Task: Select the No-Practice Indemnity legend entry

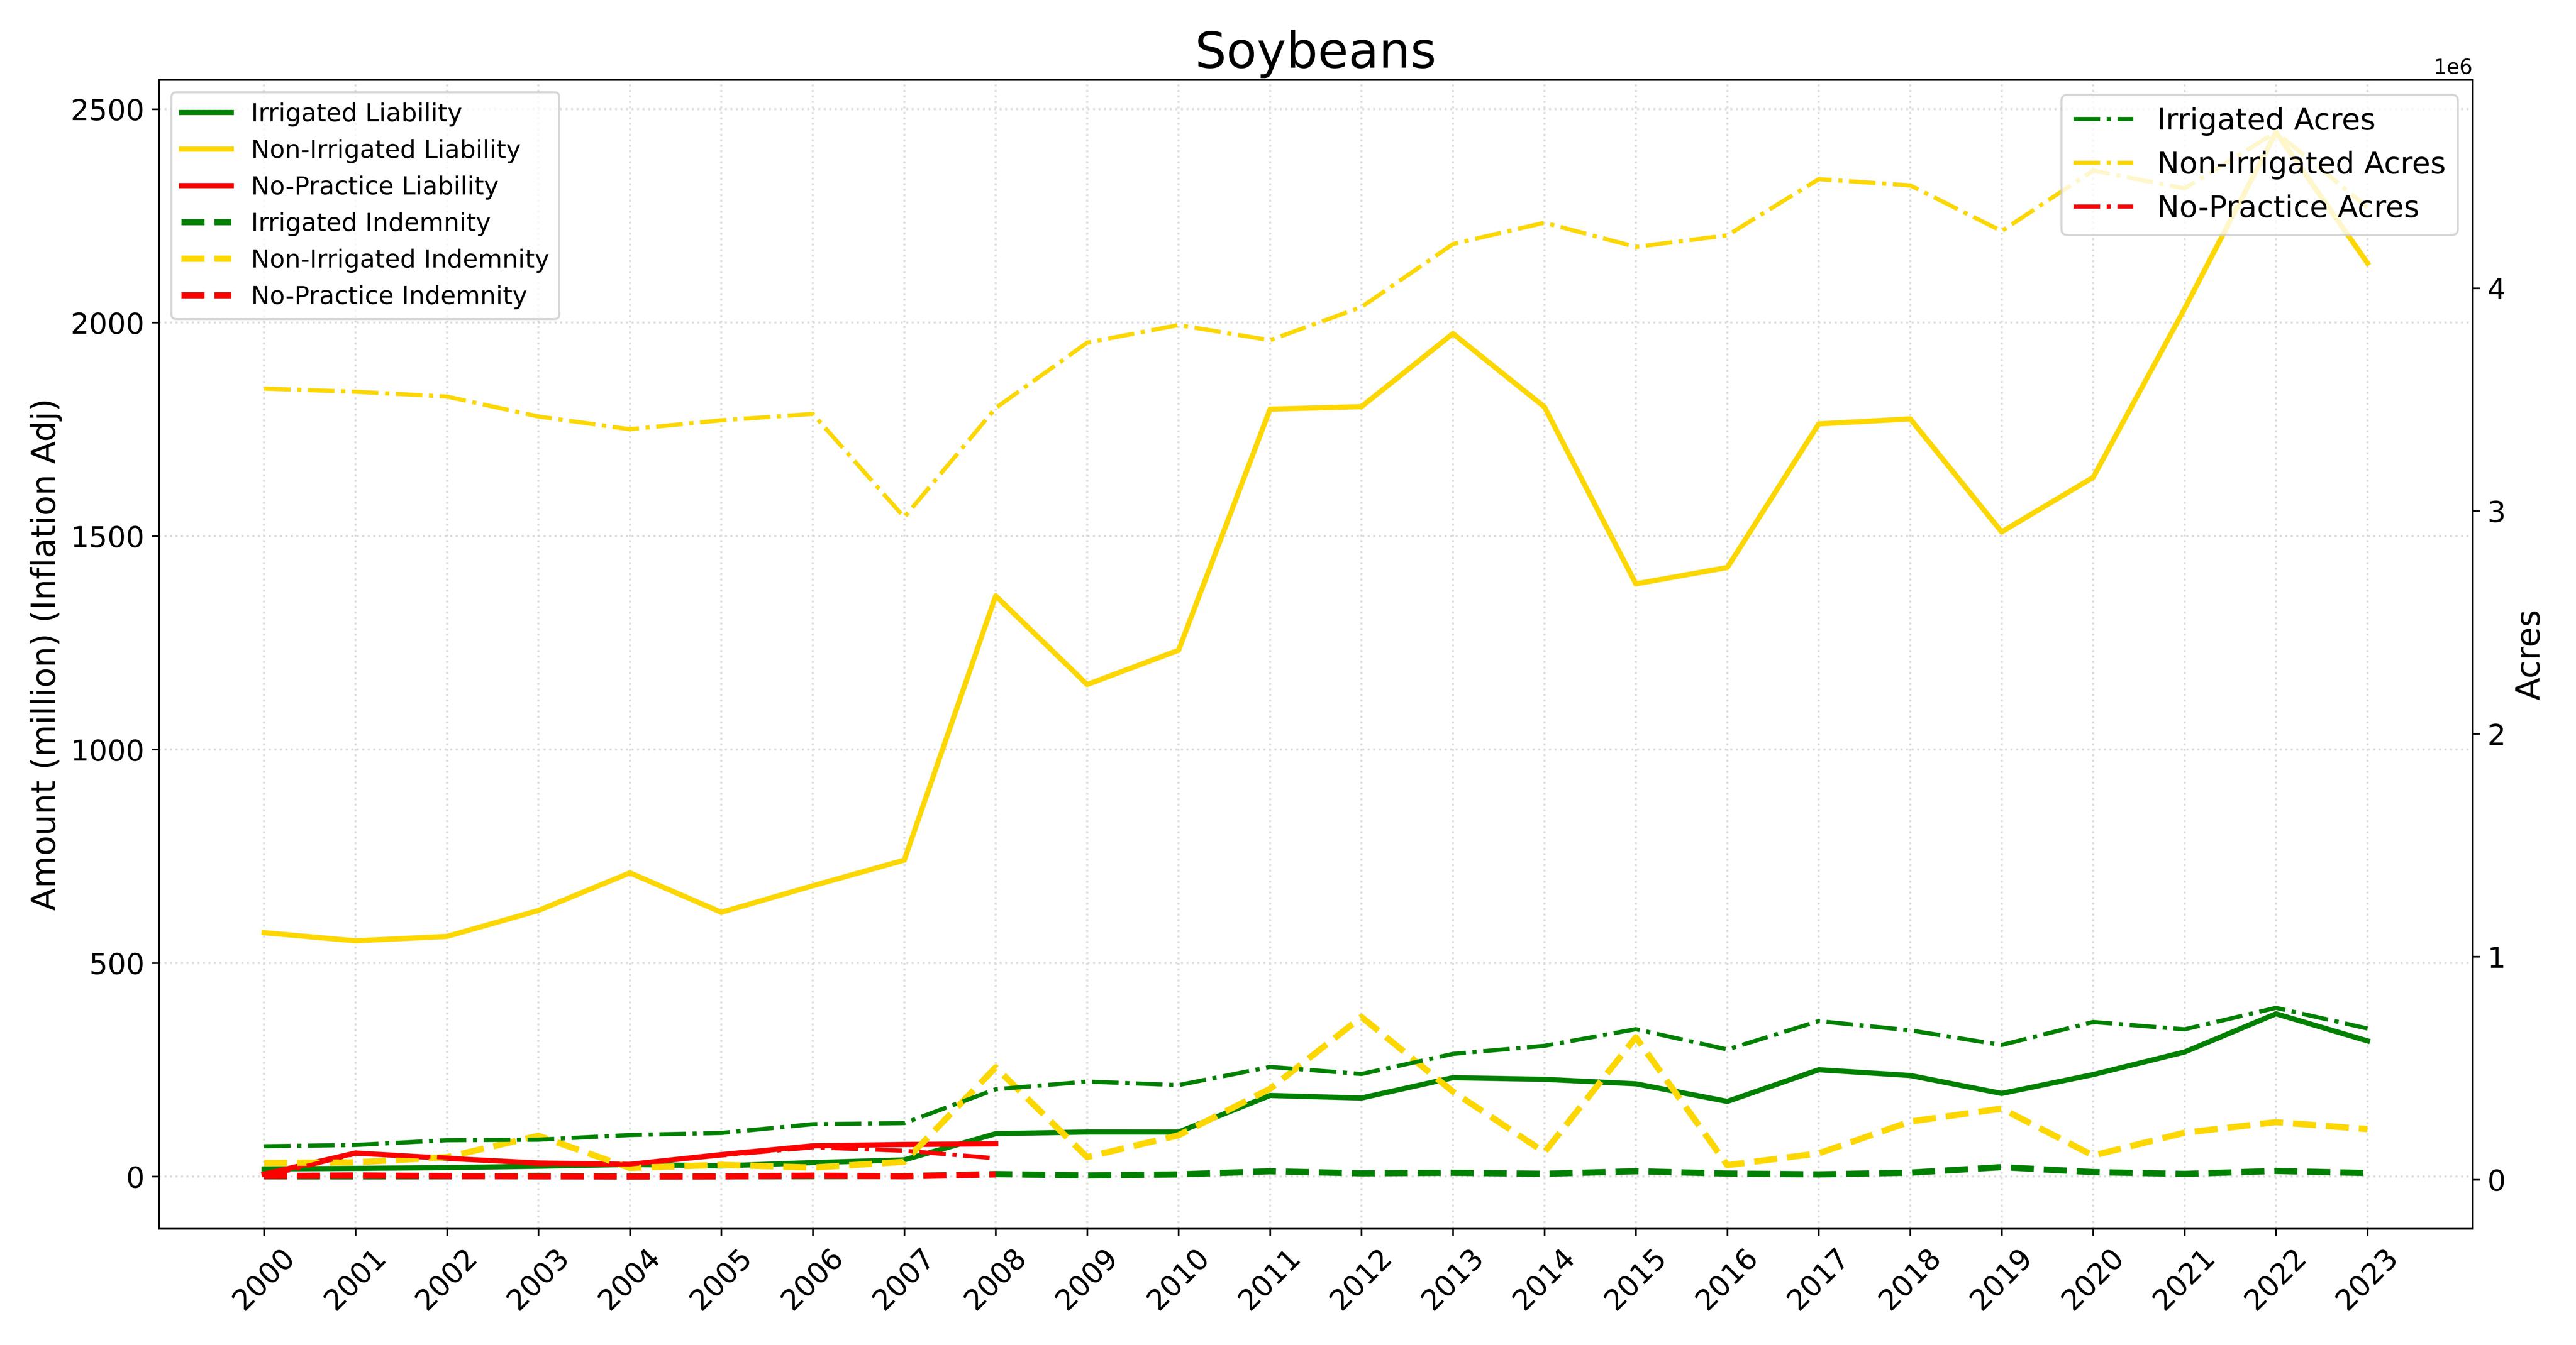Action: point(388,296)
